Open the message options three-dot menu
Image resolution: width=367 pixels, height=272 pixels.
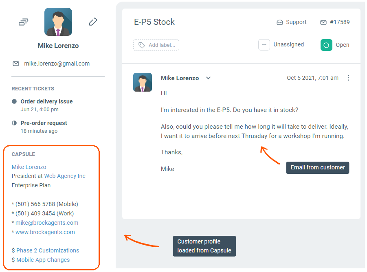348,78
